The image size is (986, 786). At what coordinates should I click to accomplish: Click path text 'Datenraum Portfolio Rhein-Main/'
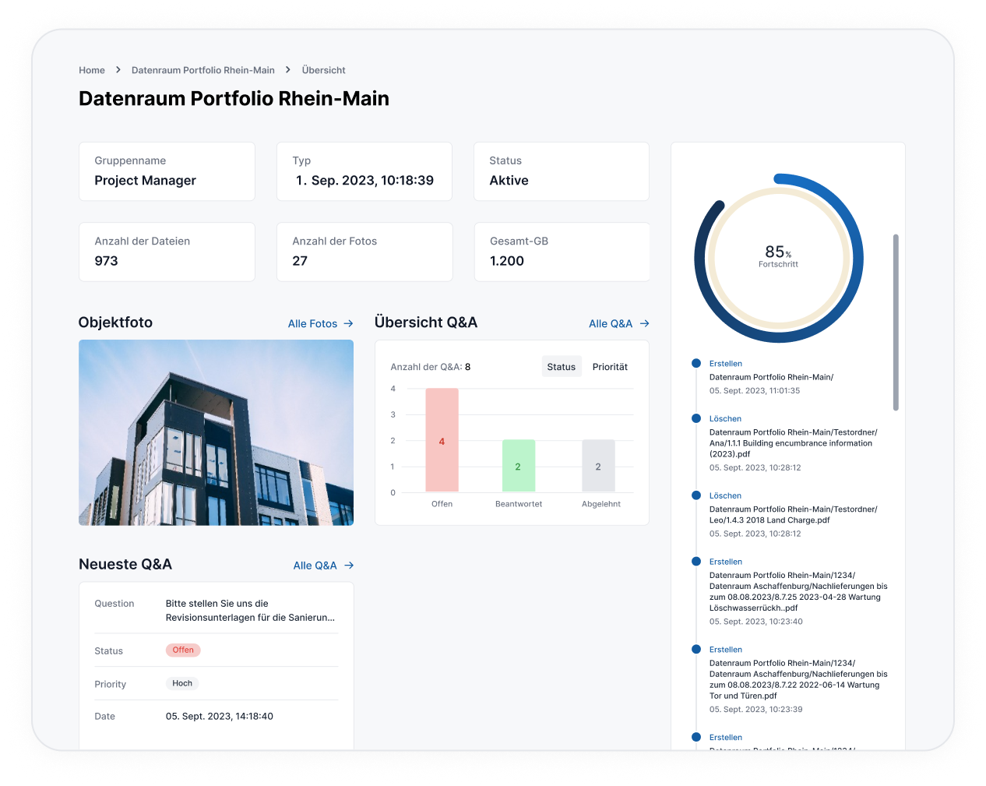click(x=771, y=377)
